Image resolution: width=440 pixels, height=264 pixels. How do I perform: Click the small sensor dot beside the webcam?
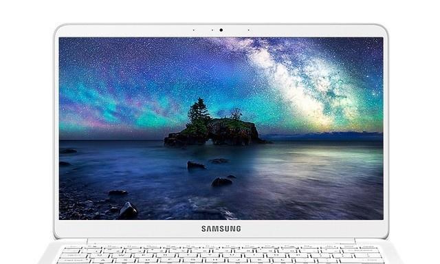(x=212, y=30)
